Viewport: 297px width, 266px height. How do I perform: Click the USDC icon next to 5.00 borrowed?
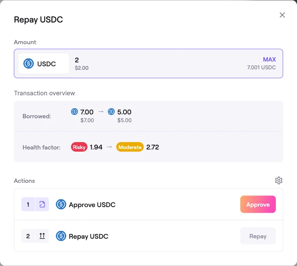(x=111, y=111)
